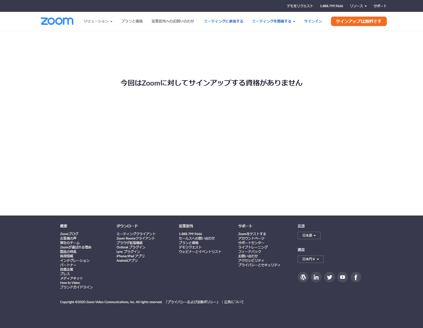Open the ミーティングクライアント download link

coord(136,234)
